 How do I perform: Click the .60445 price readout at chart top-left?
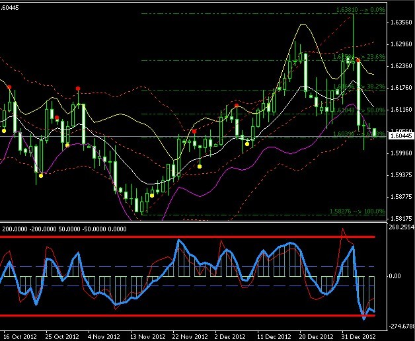[x=9, y=8]
